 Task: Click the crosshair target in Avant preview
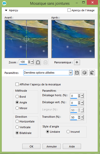coord(26,39)
